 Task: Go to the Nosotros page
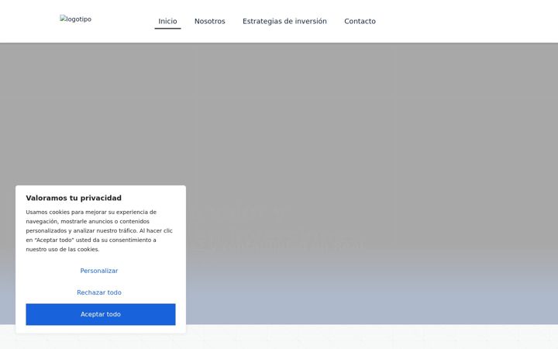click(209, 22)
